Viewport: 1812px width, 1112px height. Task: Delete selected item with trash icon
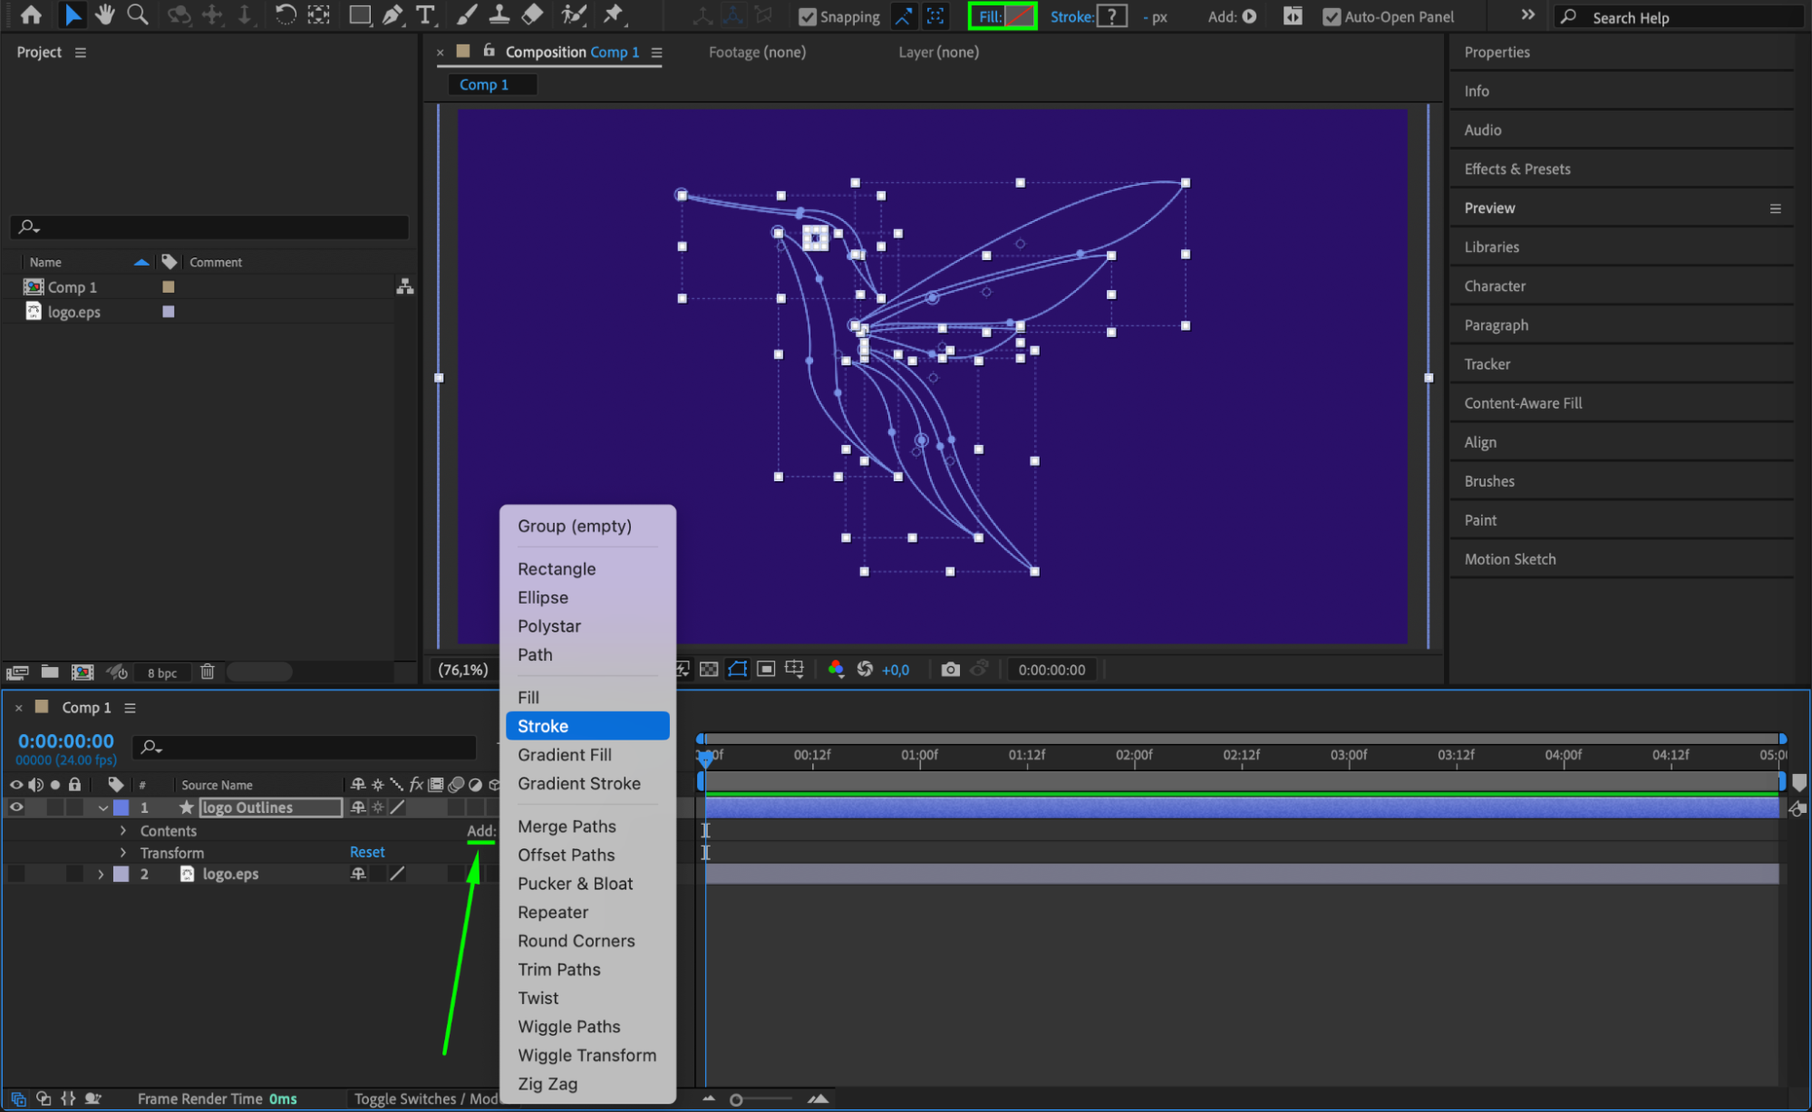click(x=207, y=672)
